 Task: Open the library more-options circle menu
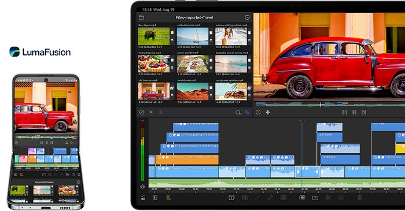(x=247, y=17)
